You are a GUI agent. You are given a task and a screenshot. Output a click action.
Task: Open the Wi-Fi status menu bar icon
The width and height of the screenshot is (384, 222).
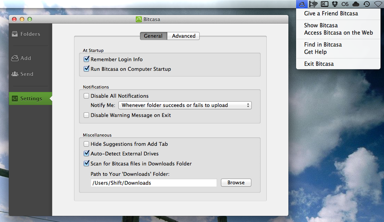379,4
